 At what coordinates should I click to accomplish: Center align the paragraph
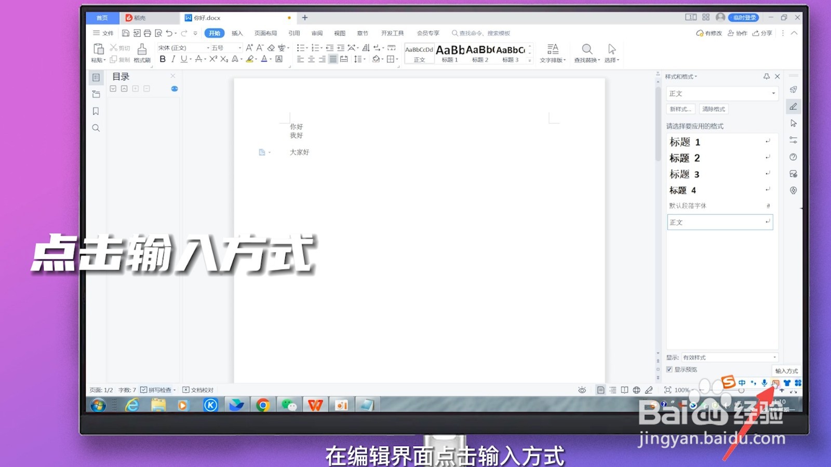311,59
